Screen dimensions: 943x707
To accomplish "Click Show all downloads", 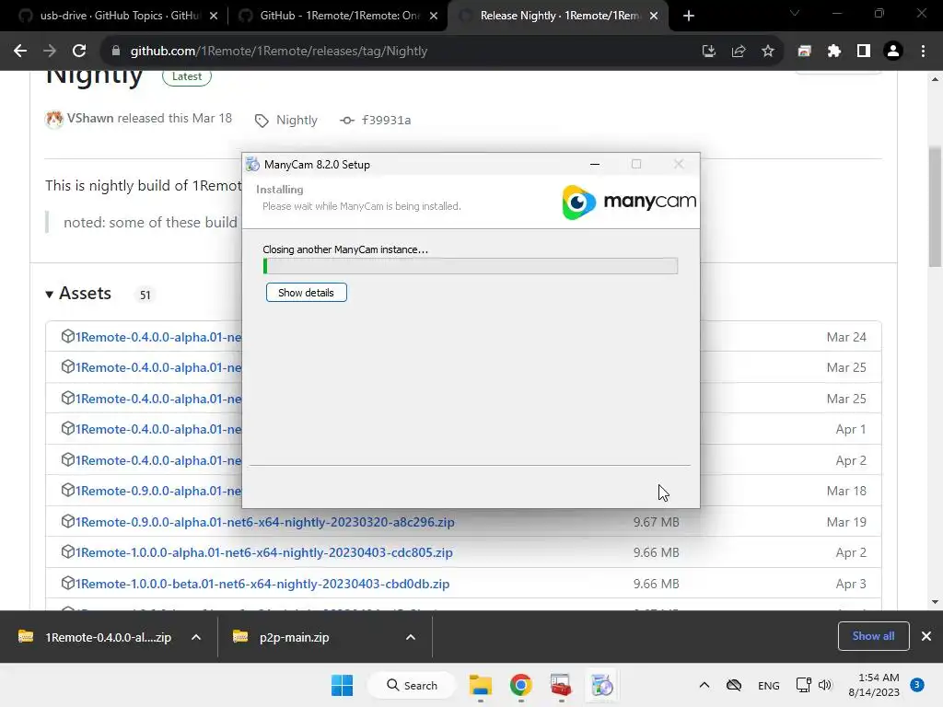I will 873,636.
